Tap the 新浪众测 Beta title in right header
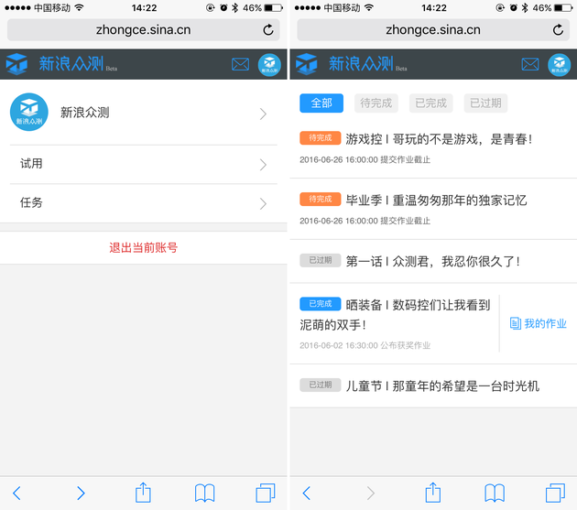The width and height of the screenshot is (577, 510). click(368, 64)
